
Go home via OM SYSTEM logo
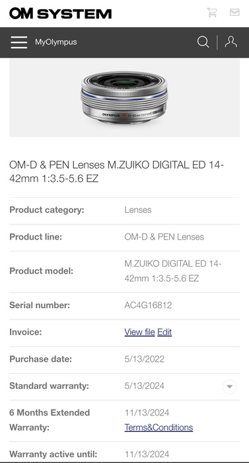(x=61, y=14)
